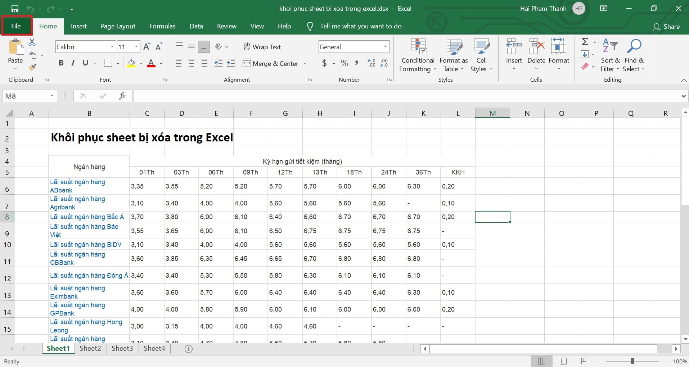Switch to the Formulas tab
Screen dimensions: 689x367
pyautogui.click(x=162, y=26)
